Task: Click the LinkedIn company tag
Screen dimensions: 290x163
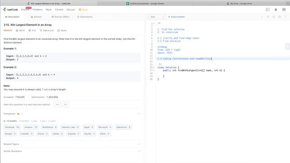Action: [x=26, y=134]
